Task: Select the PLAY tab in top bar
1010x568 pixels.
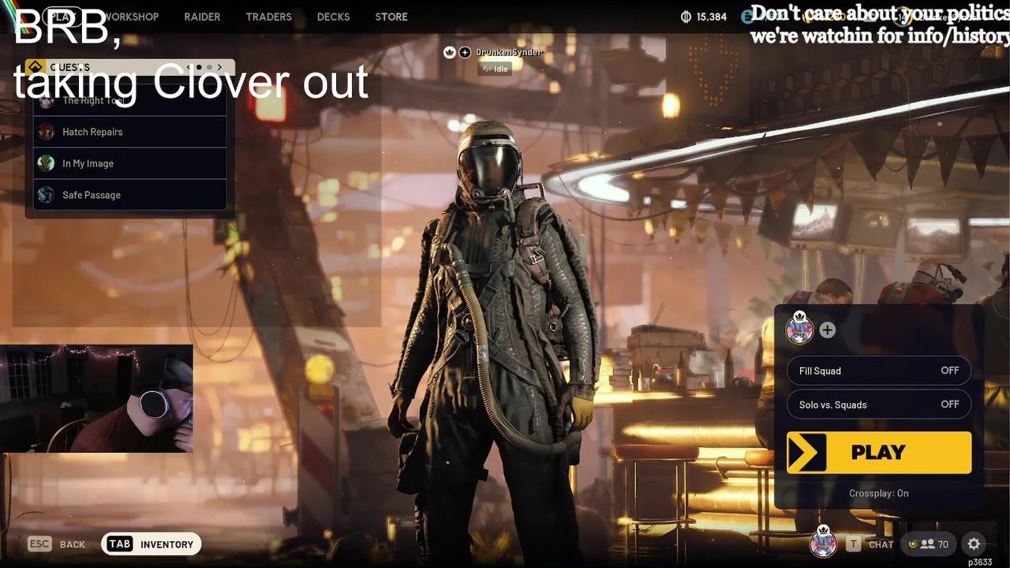Action: (x=63, y=17)
